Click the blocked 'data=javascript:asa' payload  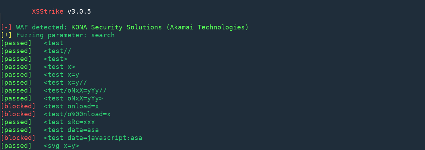pyautogui.click(x=93, y=138)
